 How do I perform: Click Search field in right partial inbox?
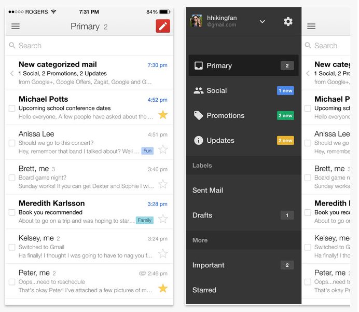(326, 46)
